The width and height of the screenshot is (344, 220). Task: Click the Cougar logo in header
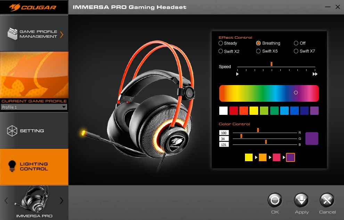click(33, 7)
